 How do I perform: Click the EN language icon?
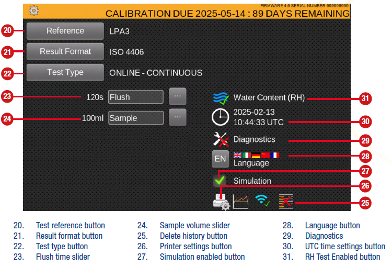[x=220, y=159]
